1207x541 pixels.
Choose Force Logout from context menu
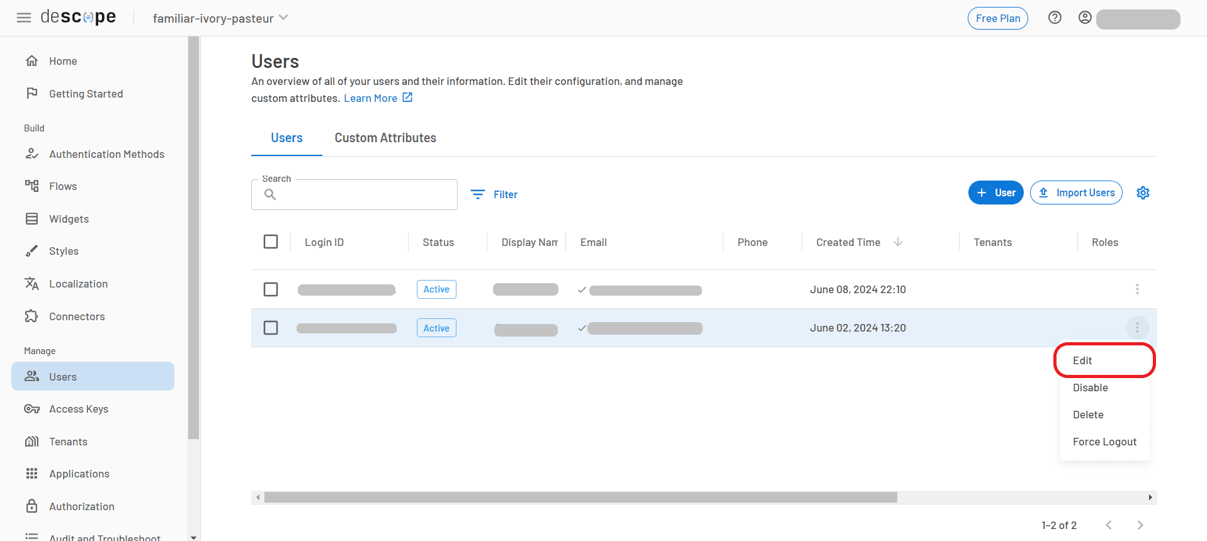(1105, 442)
